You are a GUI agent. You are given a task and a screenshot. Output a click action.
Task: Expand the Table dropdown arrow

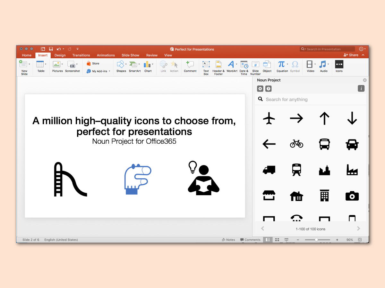[46, 64]
